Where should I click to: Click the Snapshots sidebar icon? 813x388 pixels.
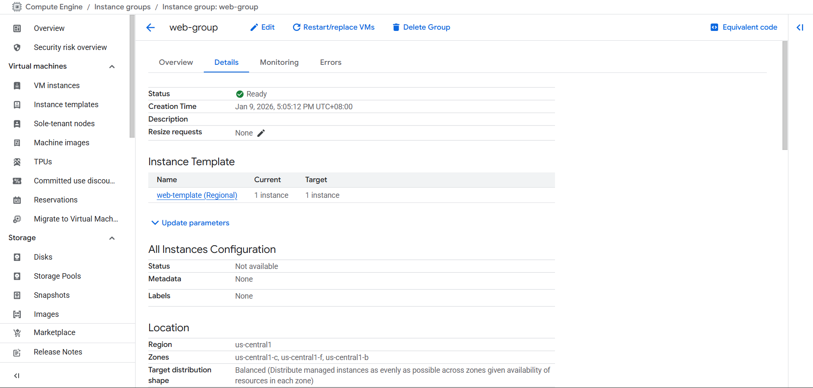click(x=17, y=295)
